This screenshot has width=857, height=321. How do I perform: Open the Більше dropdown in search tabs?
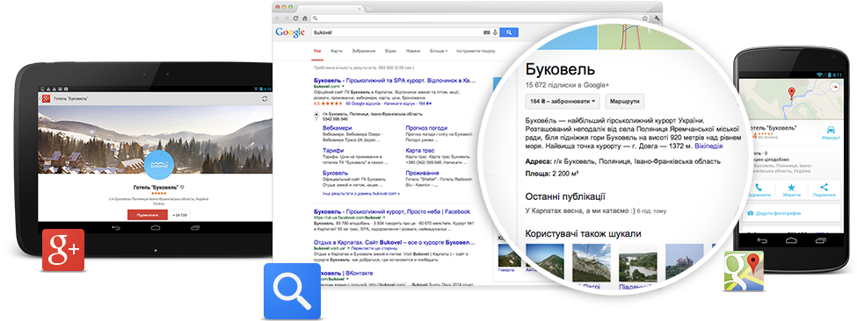click(x=439, y=51)
